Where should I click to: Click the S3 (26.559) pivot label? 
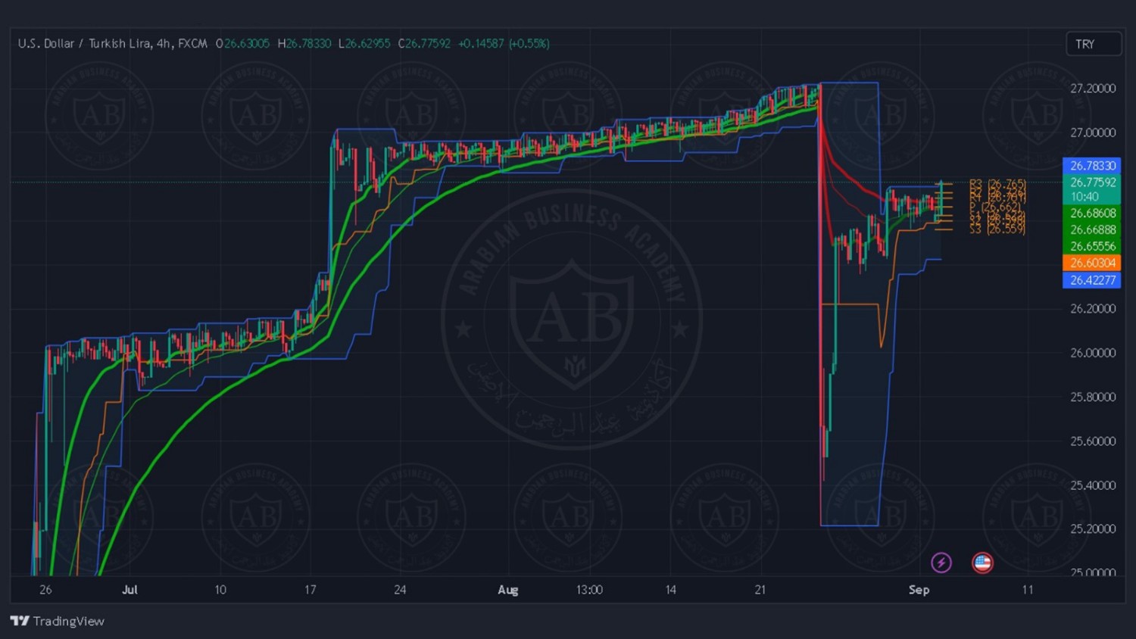point(997,229)
